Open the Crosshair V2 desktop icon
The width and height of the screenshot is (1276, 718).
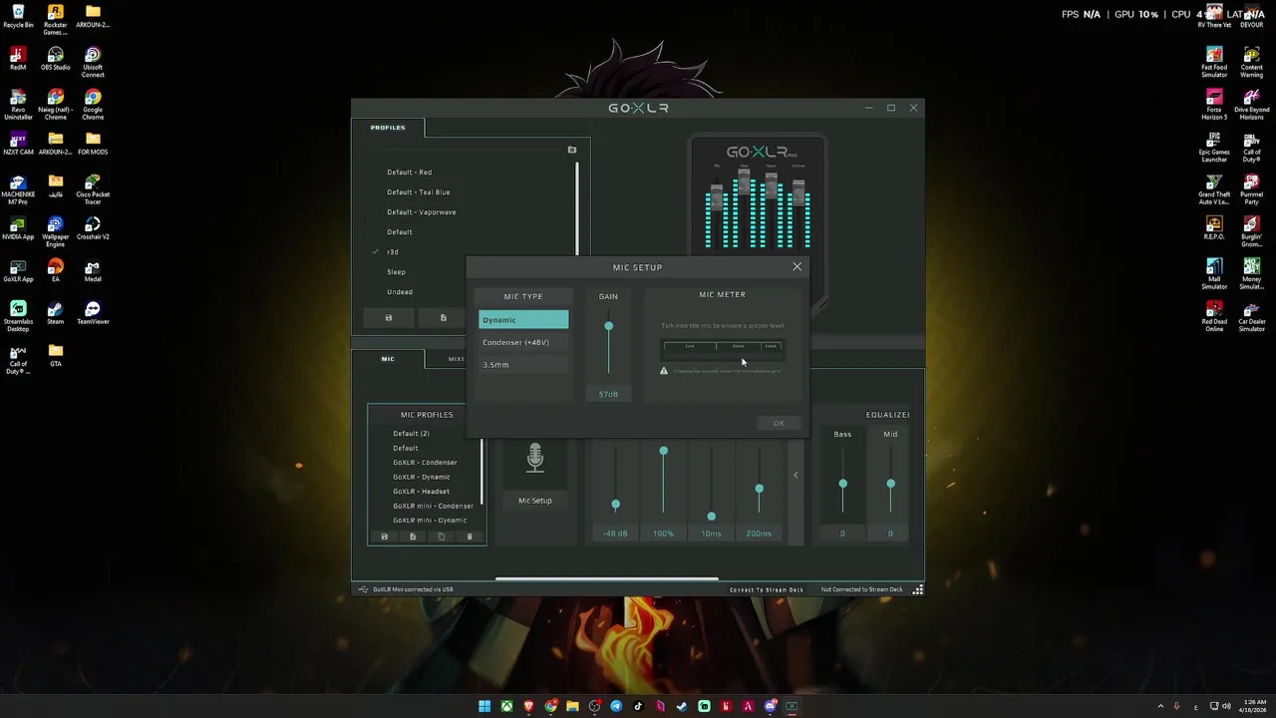93,227
